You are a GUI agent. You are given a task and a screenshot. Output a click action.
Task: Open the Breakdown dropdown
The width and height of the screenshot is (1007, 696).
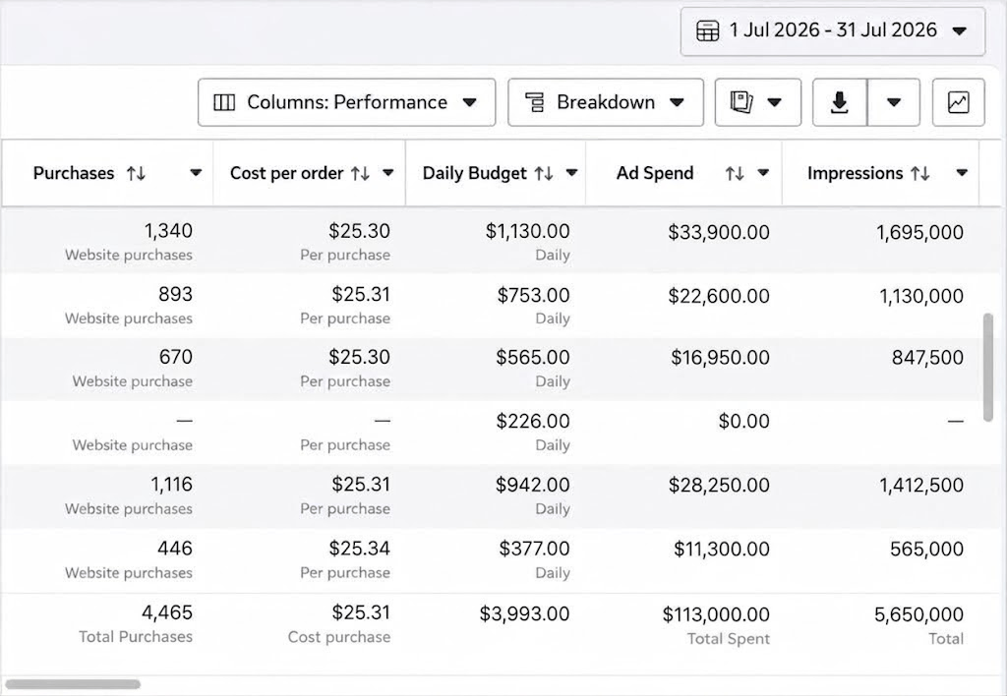(x=606, y=102)
